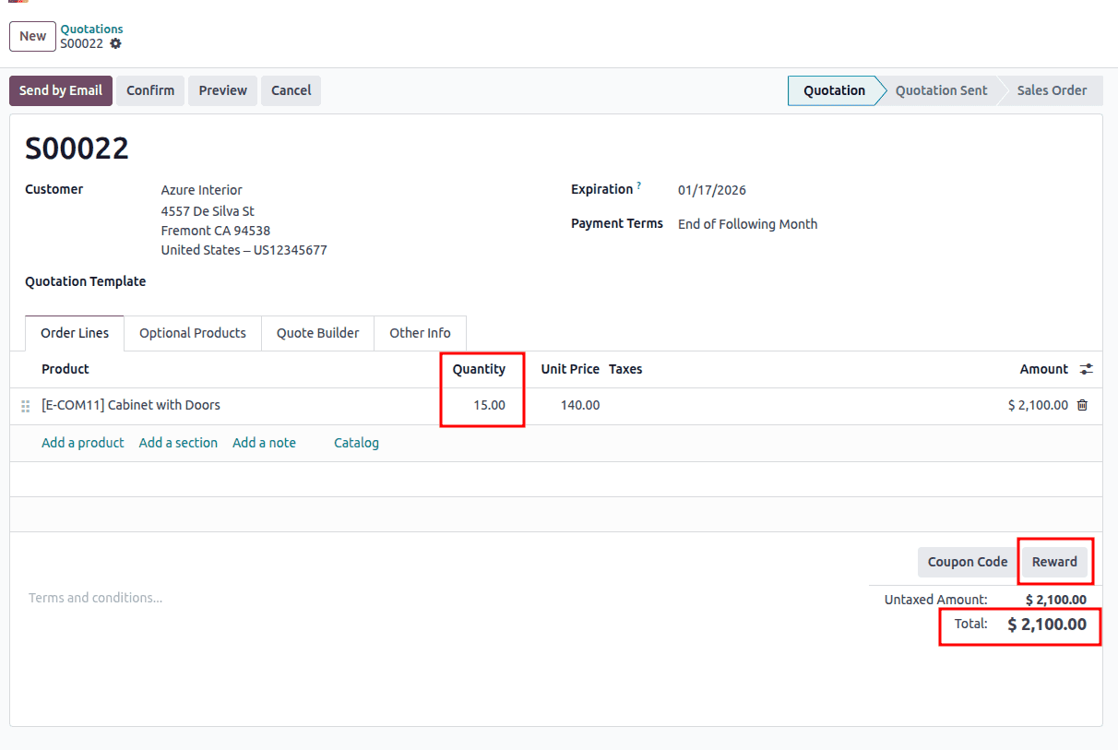The width and height of the screenshot is (1118, 750).
Task: Switch to the Optional Products tab
Action: [x=192, y=333]
